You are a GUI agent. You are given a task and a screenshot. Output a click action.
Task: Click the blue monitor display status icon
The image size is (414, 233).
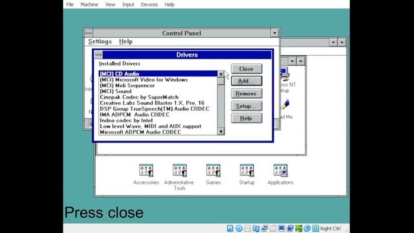pos(281,228)
